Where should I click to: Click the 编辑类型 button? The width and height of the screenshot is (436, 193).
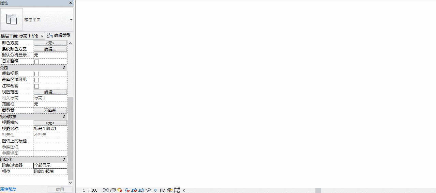pyautogui.click(x=59, y=35)
